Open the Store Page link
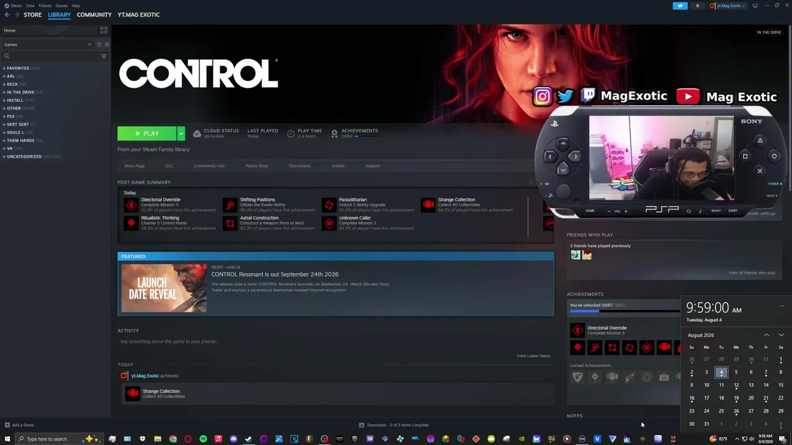The height and width of the screenshot is (445, 792). pos(134,166)
